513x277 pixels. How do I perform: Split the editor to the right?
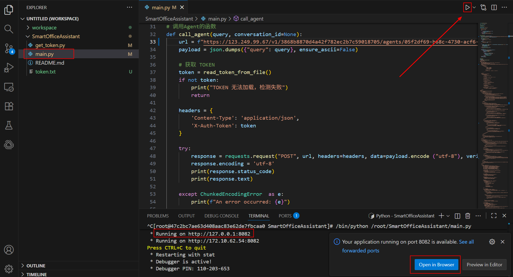click(x=494, y=7)
